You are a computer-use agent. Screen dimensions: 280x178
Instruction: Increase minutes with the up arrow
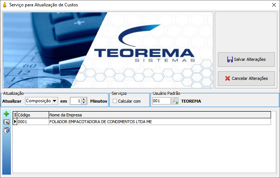click(x=84, y=99)
